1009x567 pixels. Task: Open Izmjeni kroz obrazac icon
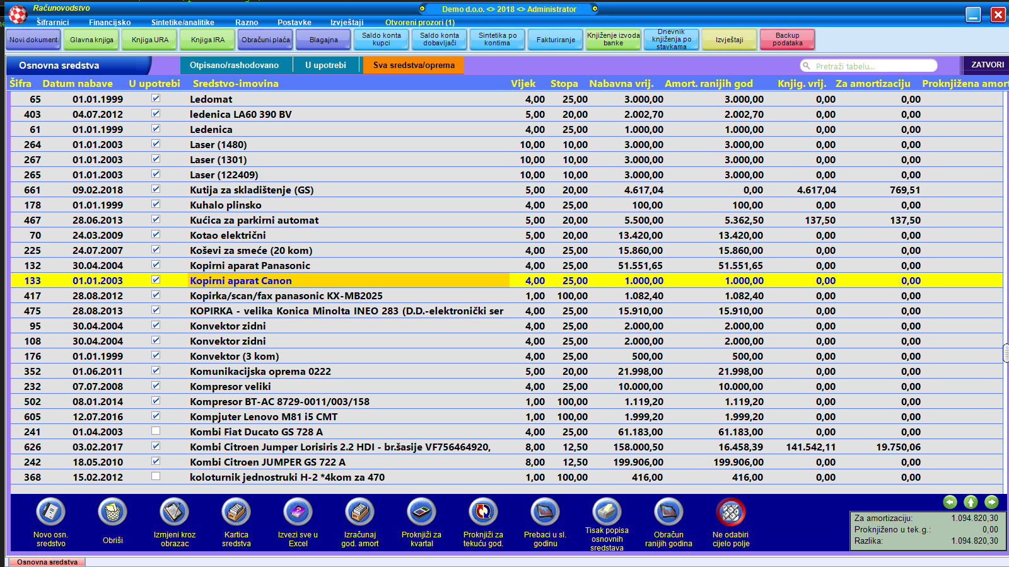pyautogui.click(x=175, y=512)
